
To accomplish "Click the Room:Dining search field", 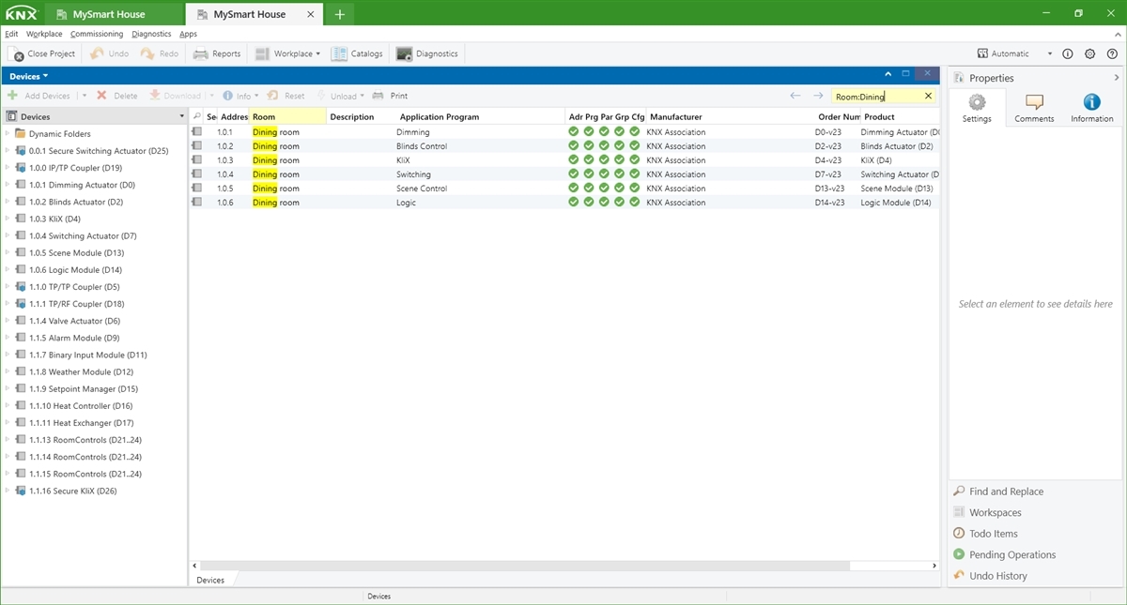I will [x=875, y=96].
